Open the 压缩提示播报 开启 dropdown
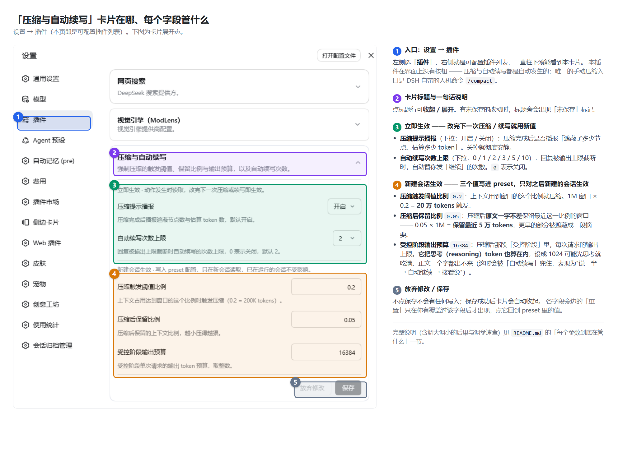Screen dimensions: 618x471 (x=344, y=206)
